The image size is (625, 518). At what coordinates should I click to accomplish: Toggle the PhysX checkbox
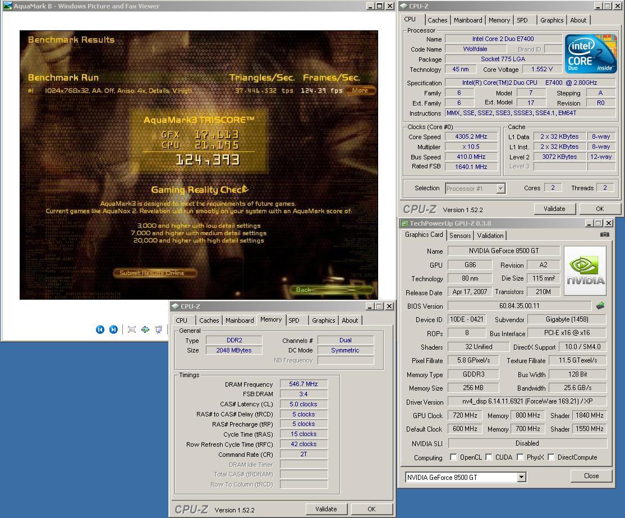point(520,457)
